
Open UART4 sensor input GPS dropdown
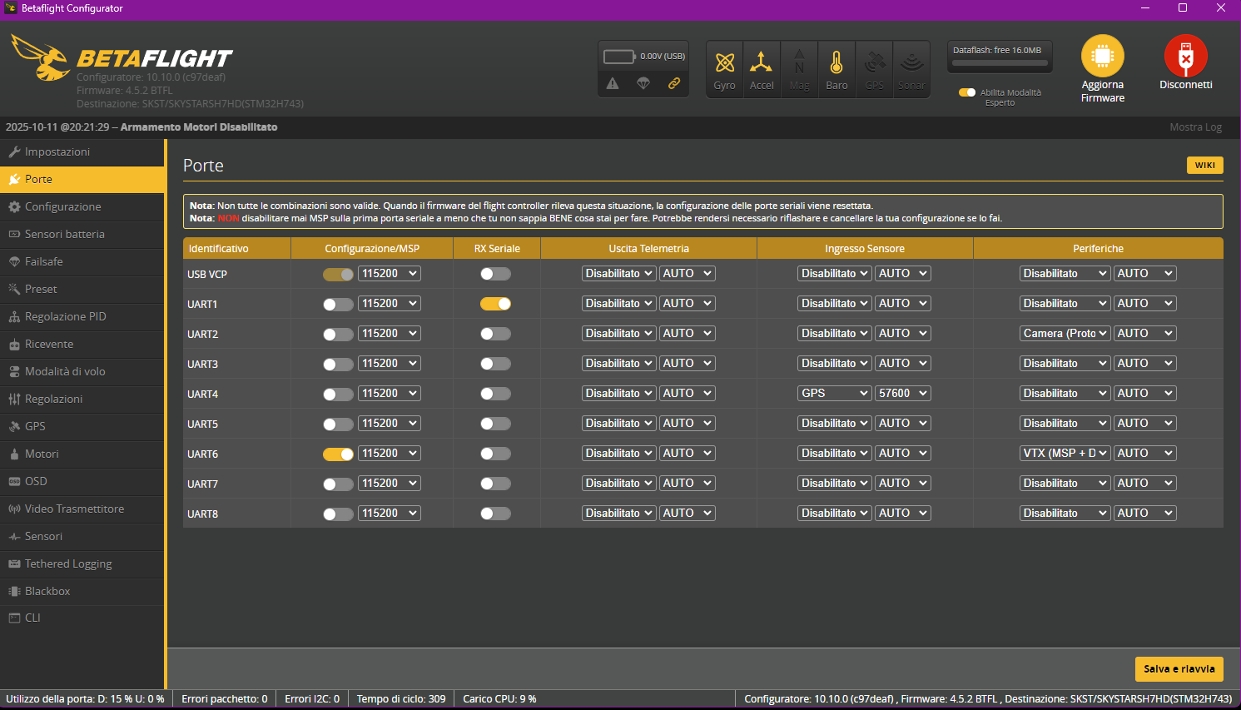tap(834, 393)
